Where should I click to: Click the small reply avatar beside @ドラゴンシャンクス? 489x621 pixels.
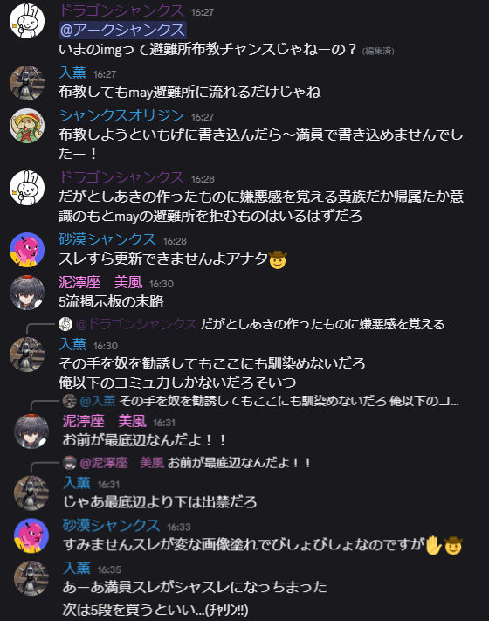tap(65, 324)
